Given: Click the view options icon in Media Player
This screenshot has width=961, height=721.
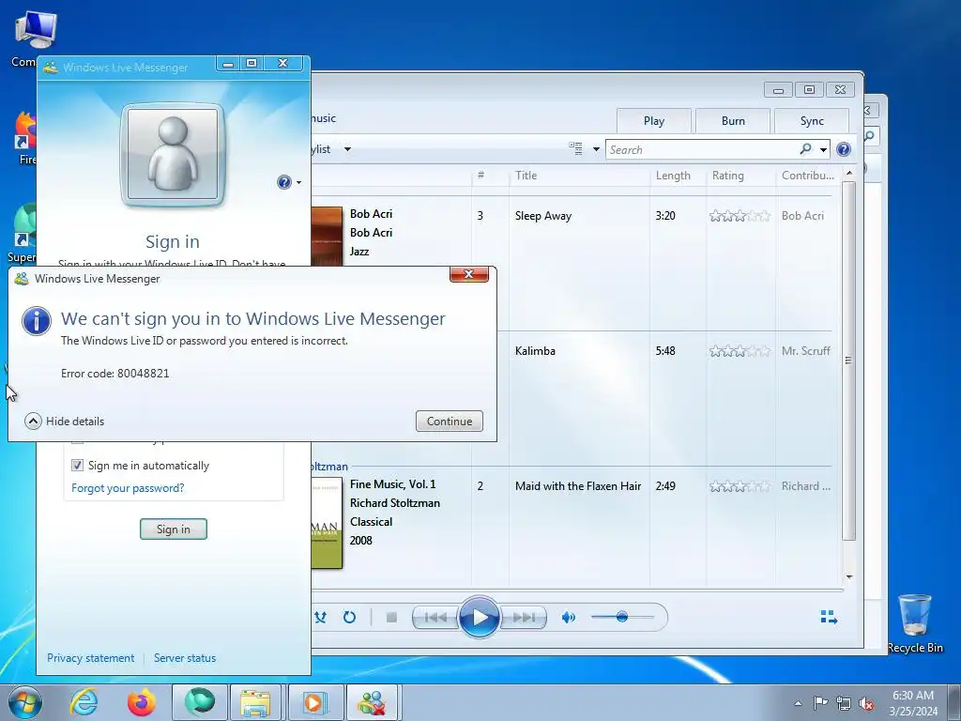Looking at the screenshot, I should click(x=575, y=148).
